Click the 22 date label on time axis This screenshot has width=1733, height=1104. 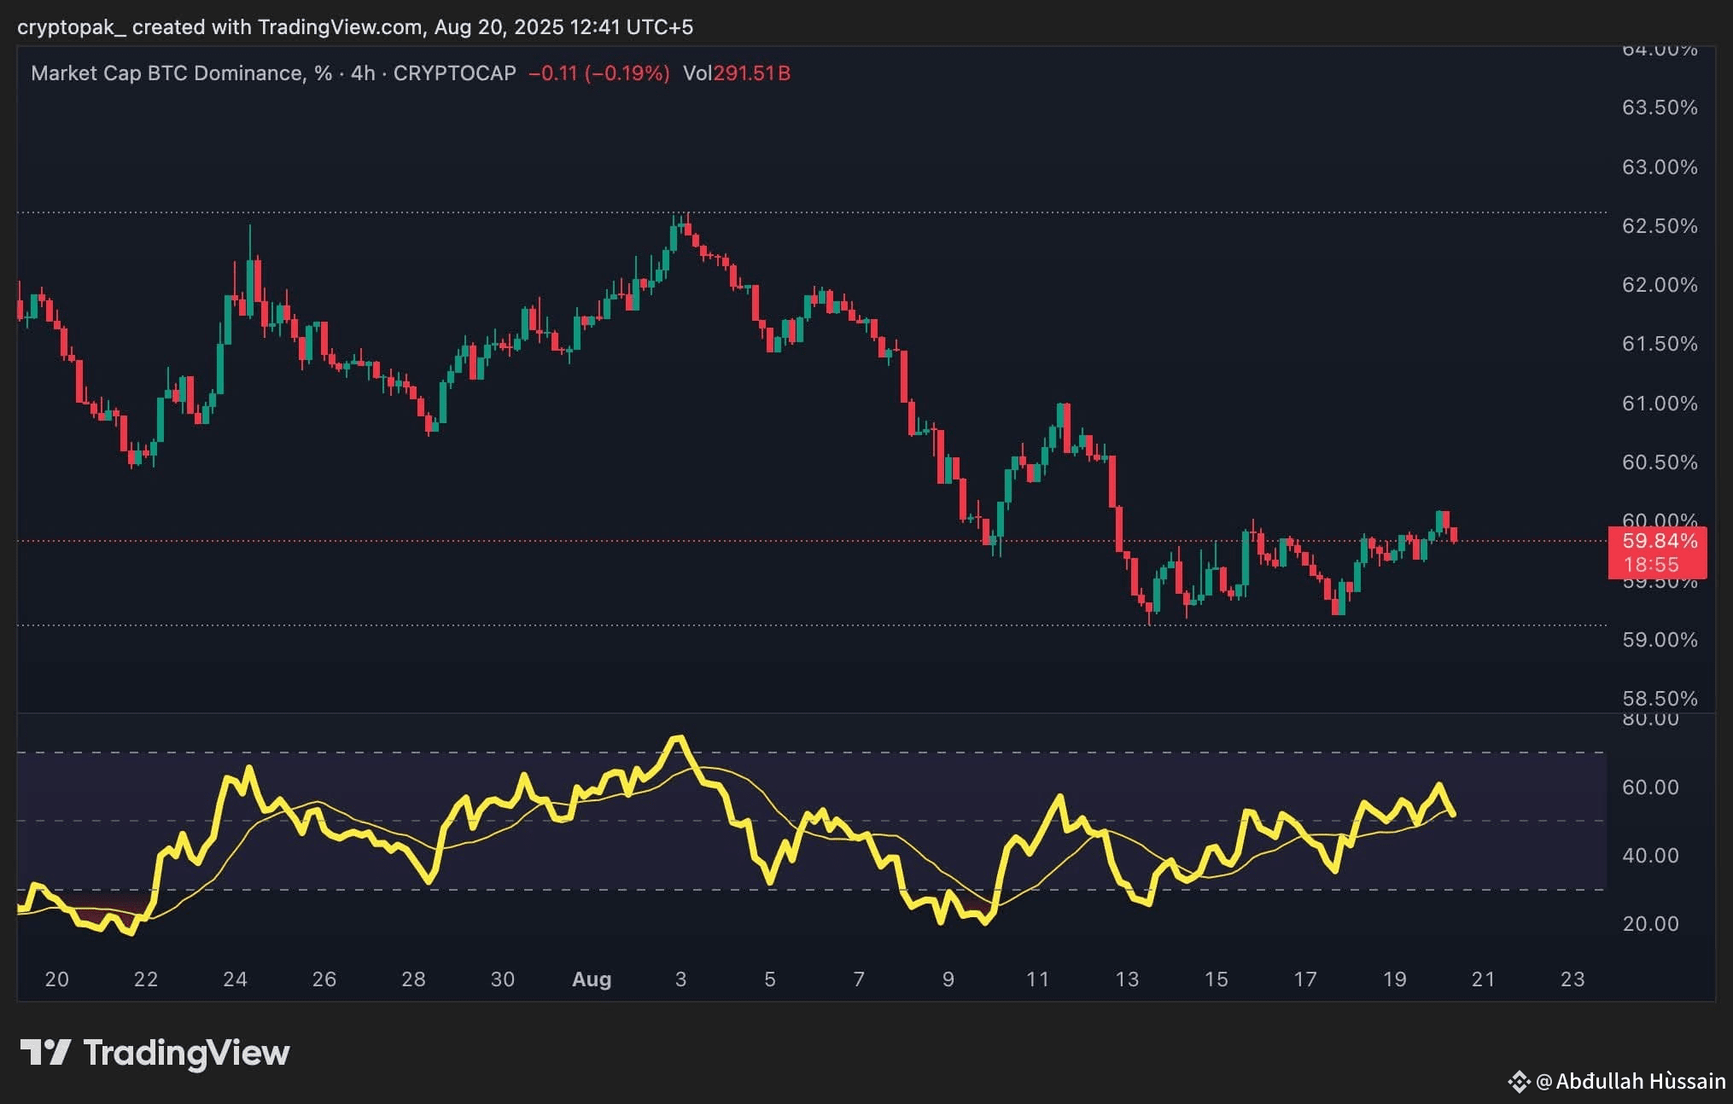point(146,979)
